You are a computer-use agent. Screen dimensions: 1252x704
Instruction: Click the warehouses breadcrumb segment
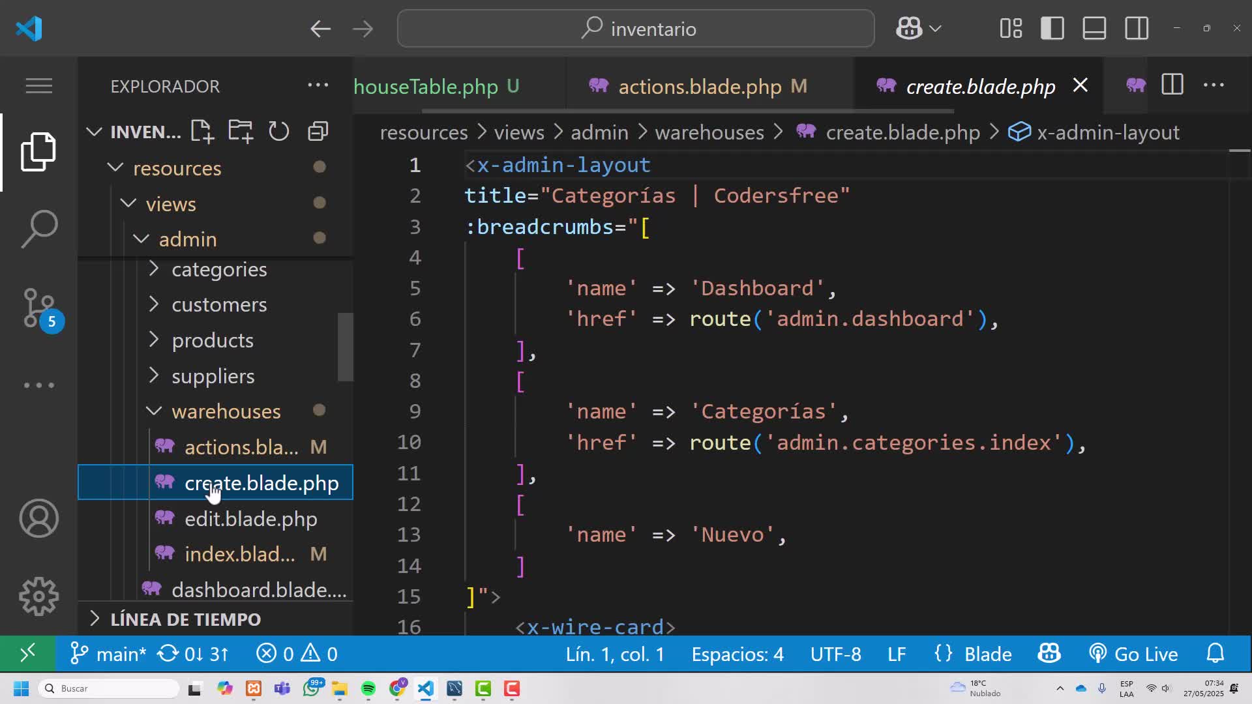pos(709,132)
